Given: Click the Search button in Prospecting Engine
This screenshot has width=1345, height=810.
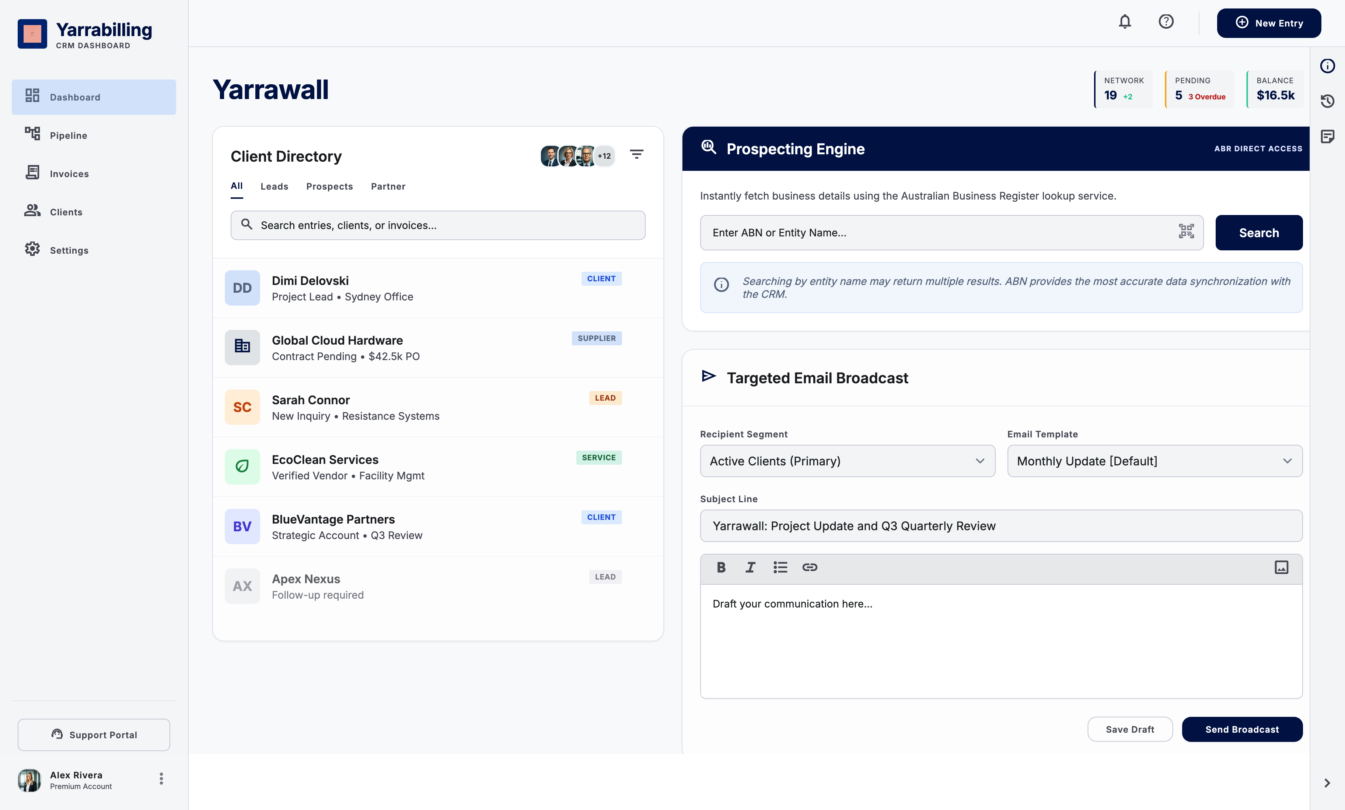Looking at the screenshot, I should 1259,232.
